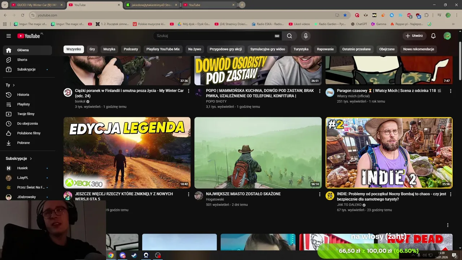The width and height of the screenshot is (462, 260).
Task: Open the Husiek subscribed channel
Action: click(x=27, y=168)
